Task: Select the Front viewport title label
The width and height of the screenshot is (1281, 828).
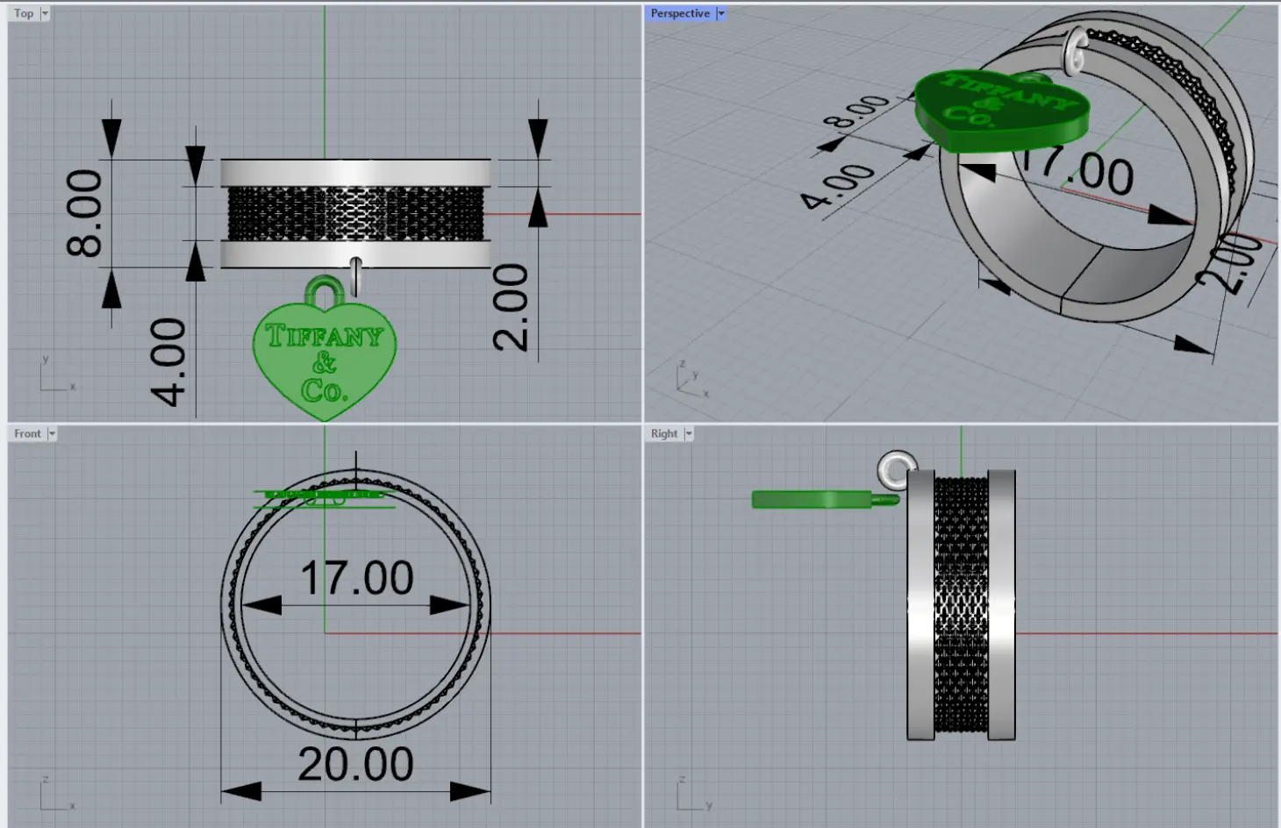Action: tap(27, 433)
